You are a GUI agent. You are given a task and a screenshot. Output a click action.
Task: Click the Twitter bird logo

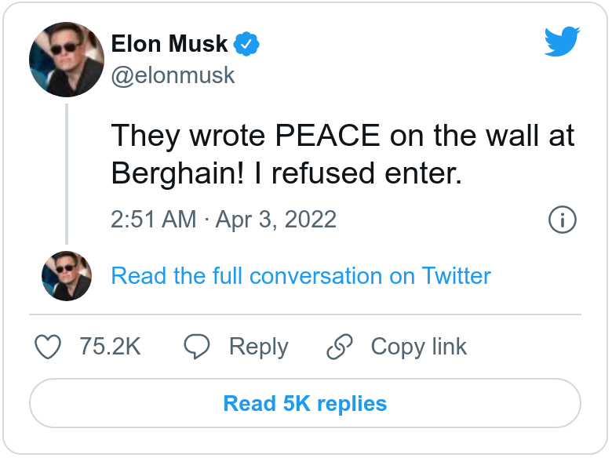(x=562, y=42)
